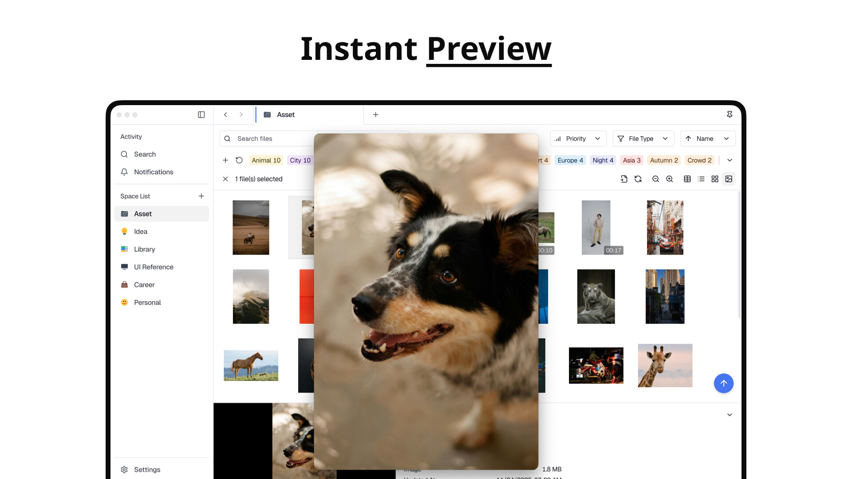Open Notifications in the sidebar
Viewport: 852px width, 479px height.
[154, 172]
